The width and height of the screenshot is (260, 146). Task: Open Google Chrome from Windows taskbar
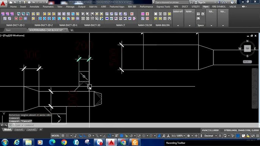[64, 142]
